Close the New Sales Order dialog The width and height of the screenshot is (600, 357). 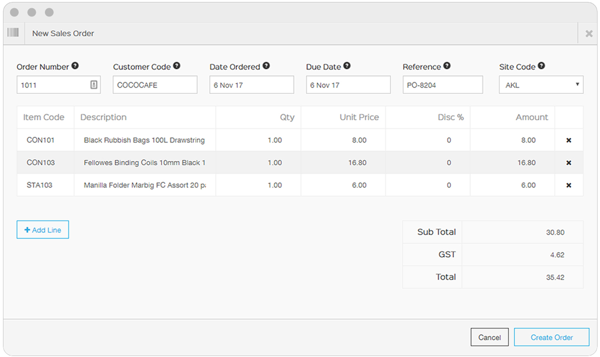(x=588, y=34)
